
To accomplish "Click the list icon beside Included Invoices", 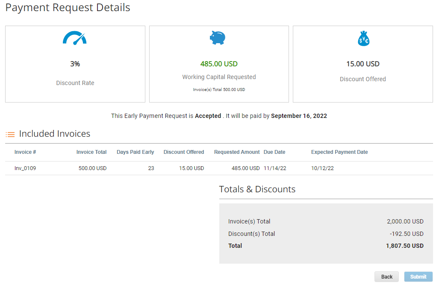I will [10, 134].
